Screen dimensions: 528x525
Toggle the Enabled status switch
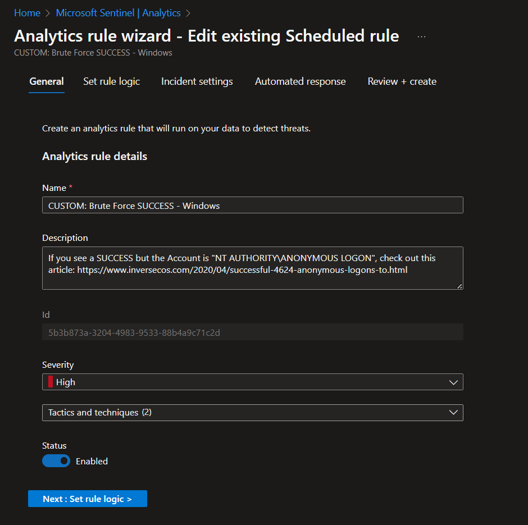56,461
